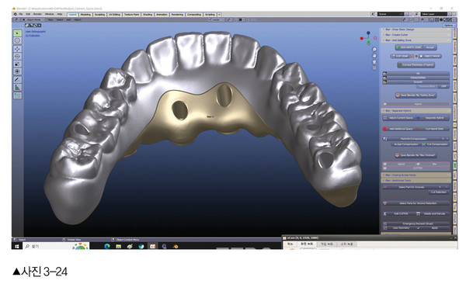The width and height of the screenshot is (466, 284).
Task: Select the Rotate tool in left toolbar
Action: (17, 57)
